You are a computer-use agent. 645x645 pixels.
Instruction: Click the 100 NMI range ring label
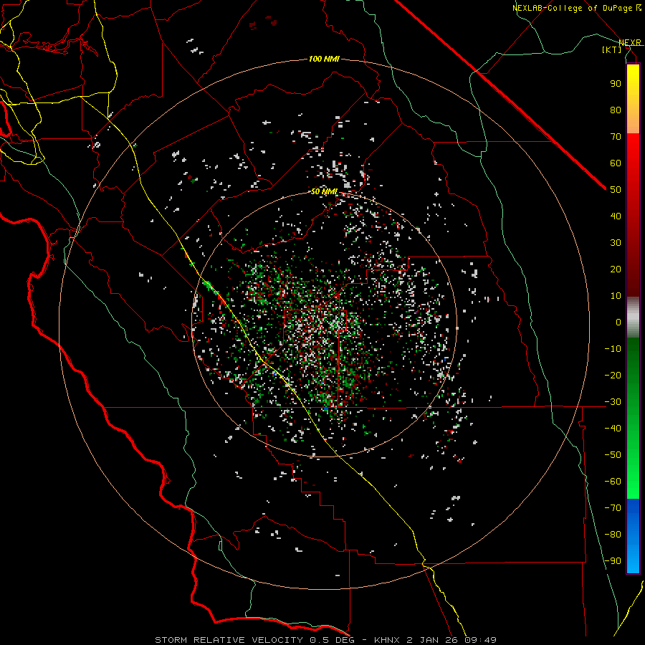tap(324, 59)
